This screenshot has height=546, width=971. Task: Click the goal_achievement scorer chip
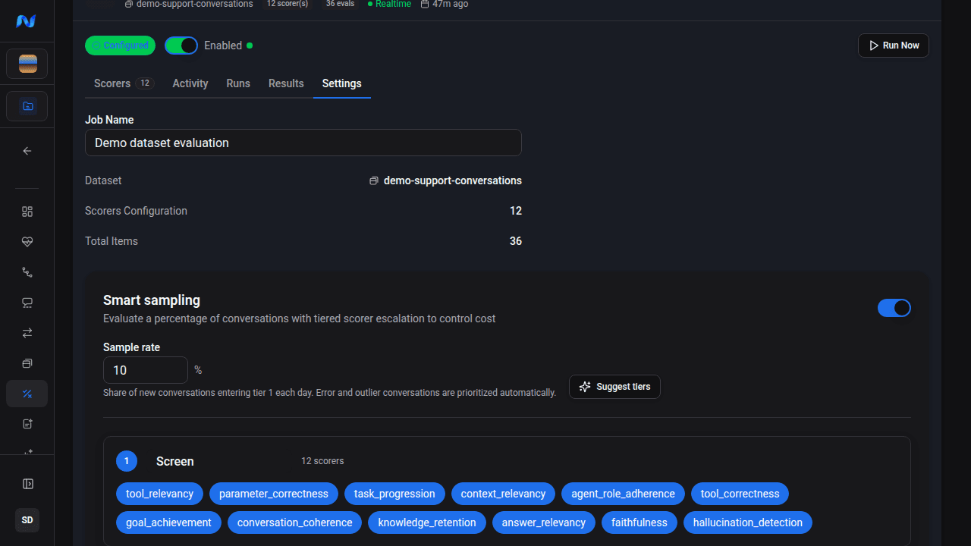[x=168, y=522]
